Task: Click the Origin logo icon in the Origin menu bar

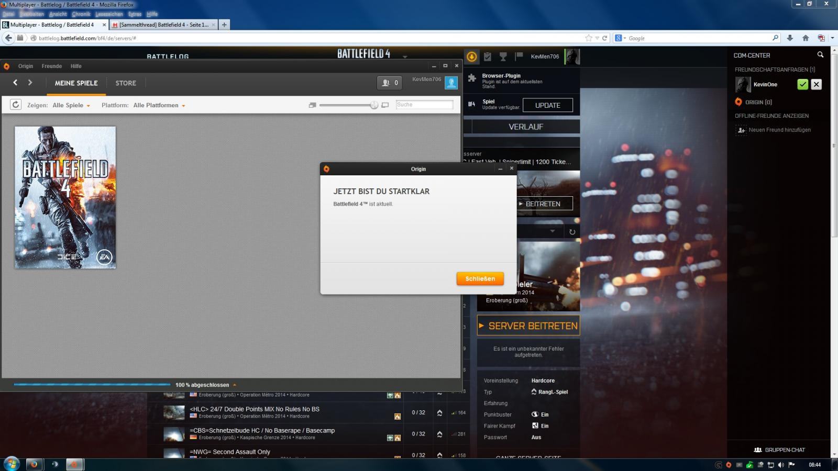Action: point(6,66)
